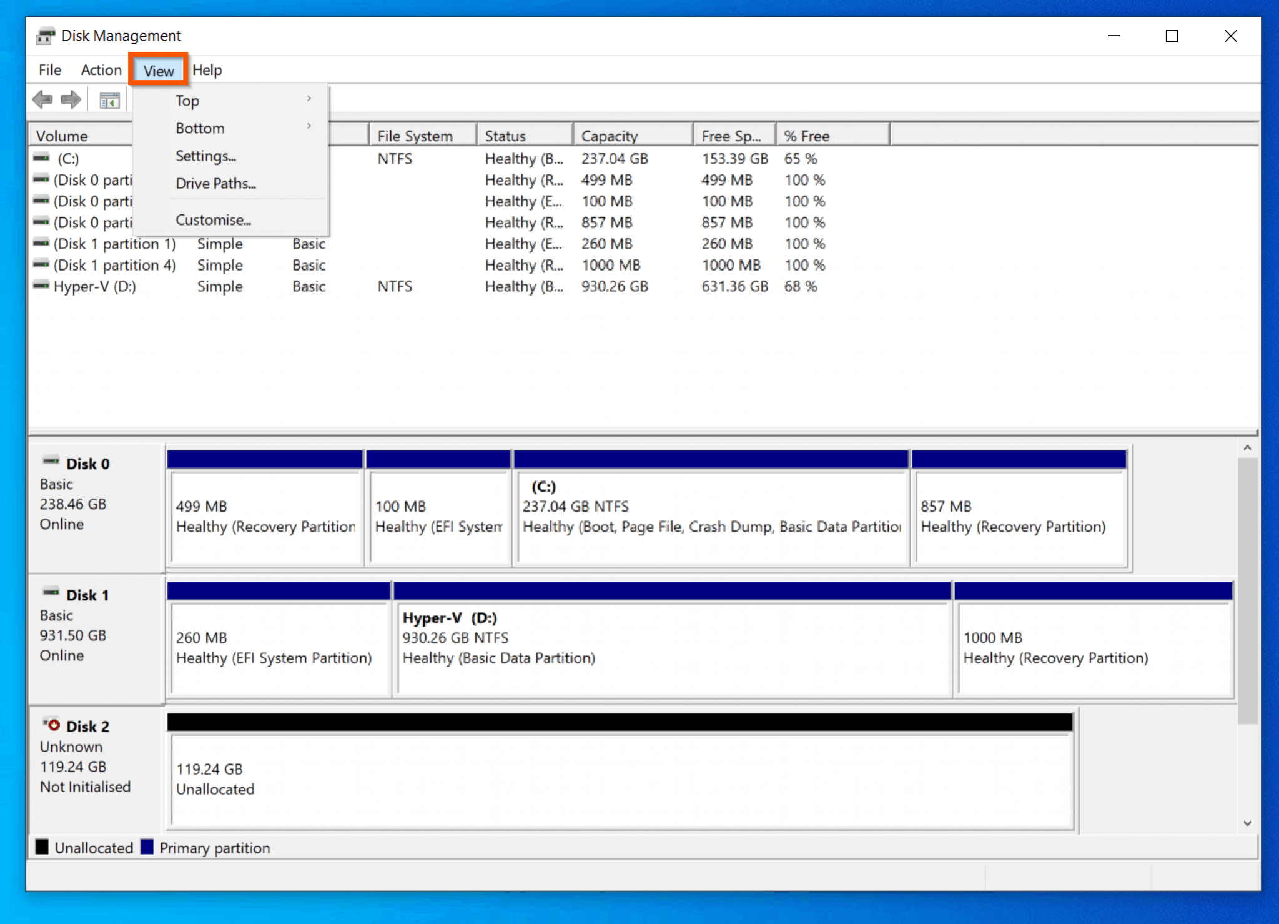Viewport: 1279px width, 924px height.
Task: Click the back navigation arrow in the toolbar
Action: [42, 99]
